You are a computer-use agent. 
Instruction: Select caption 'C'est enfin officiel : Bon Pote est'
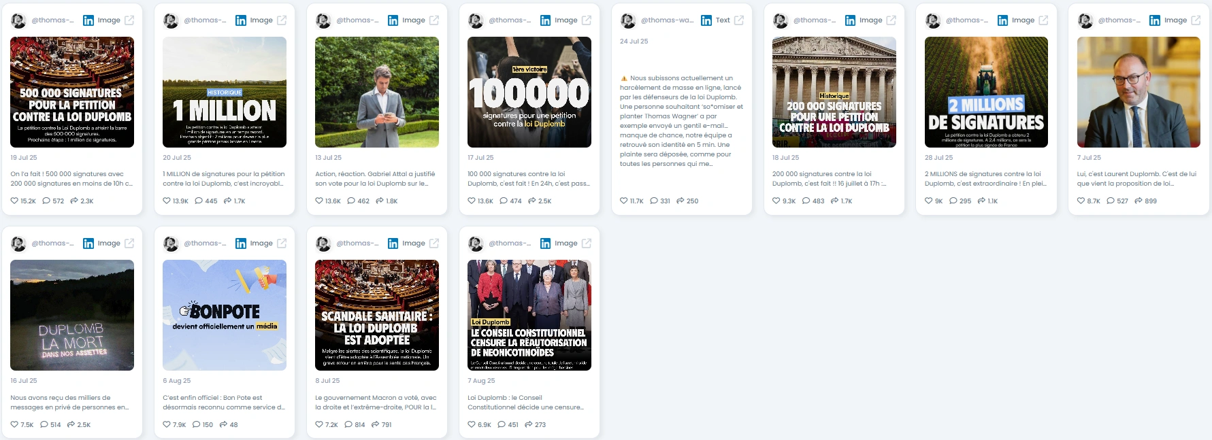[212, 398]
